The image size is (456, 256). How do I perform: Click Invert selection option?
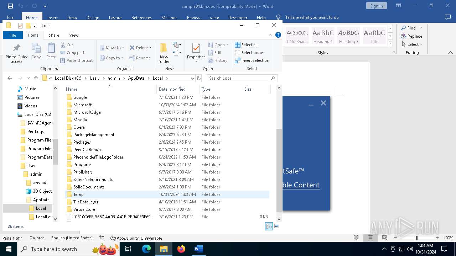point(252,60)
